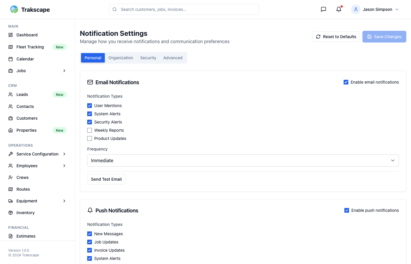
Task: Open the Security settings tab
Action: pyautogui.click(x=148, y=58)
